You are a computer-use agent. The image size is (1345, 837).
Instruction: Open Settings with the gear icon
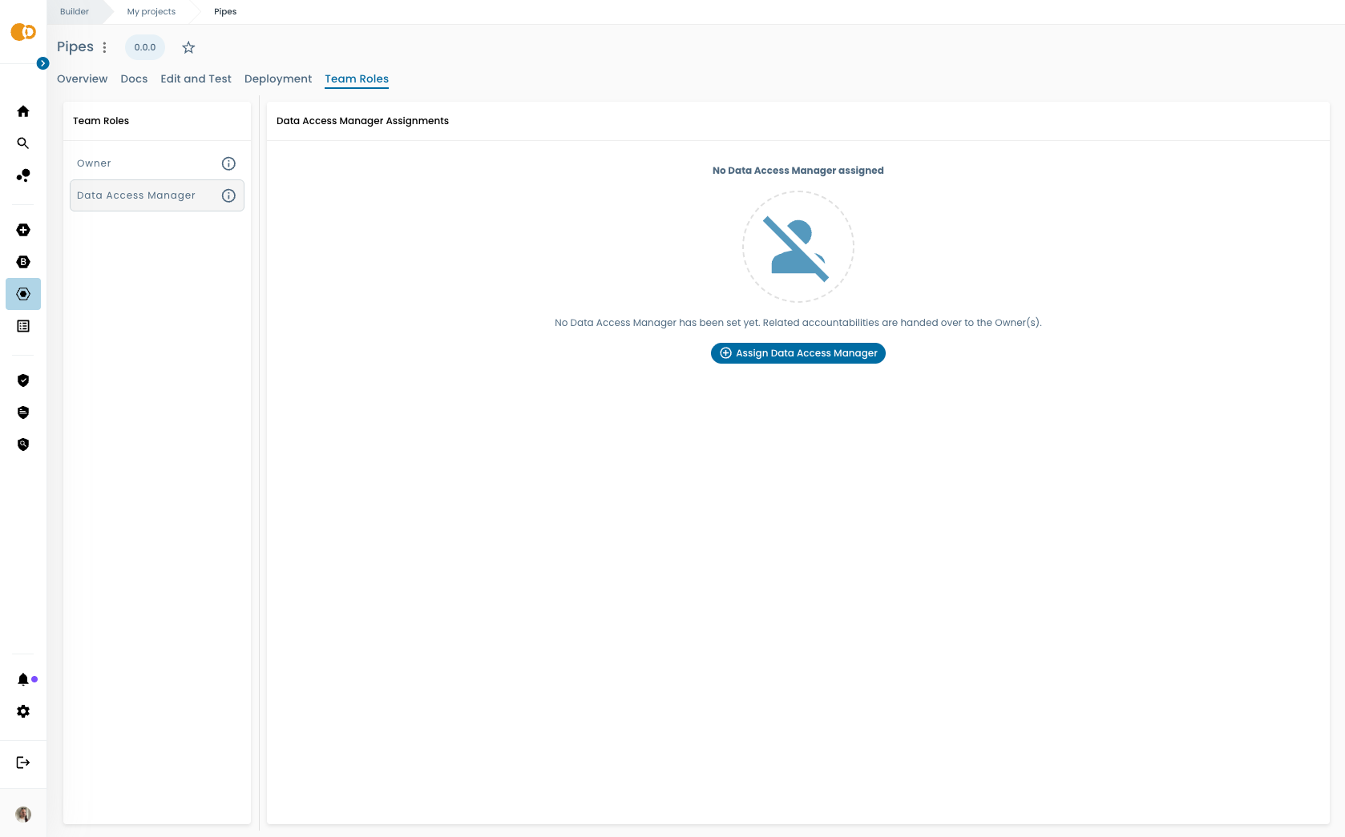(x=23, y=711)
